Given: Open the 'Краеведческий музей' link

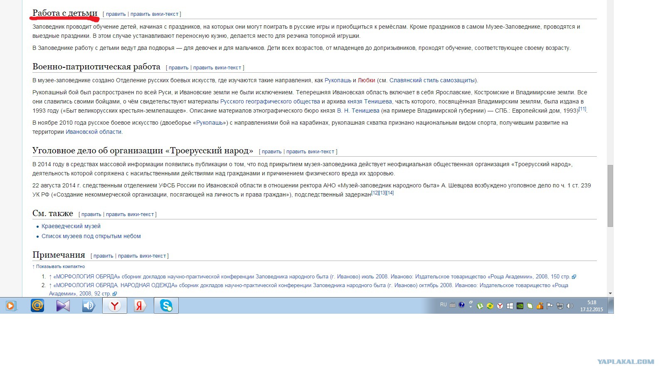Looking at the screenshot, I should (71, 226).
